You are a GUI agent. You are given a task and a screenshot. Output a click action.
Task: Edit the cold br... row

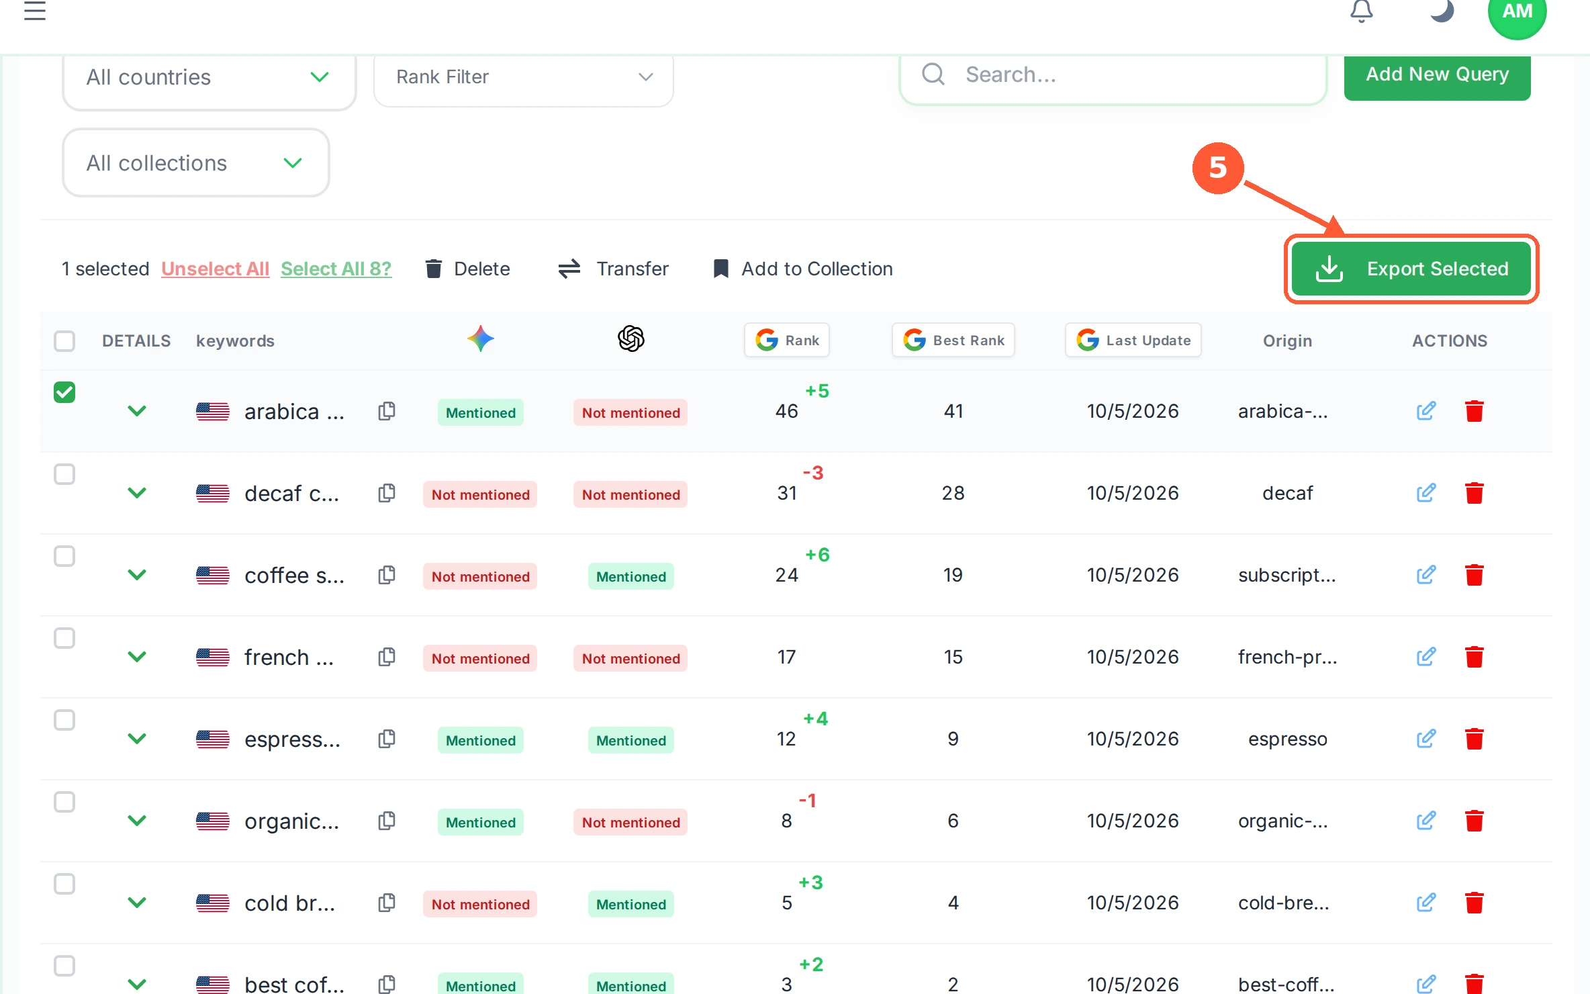tap(1425, 903)
